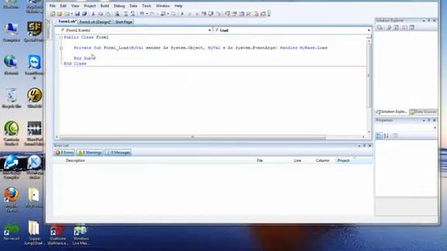Collapse the Public Class Form1 outline
447x251 pixels.
[61, 37]
